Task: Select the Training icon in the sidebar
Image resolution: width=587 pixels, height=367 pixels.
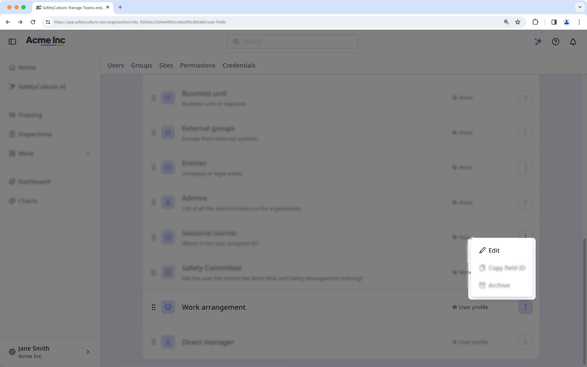Action: [12, 115]
